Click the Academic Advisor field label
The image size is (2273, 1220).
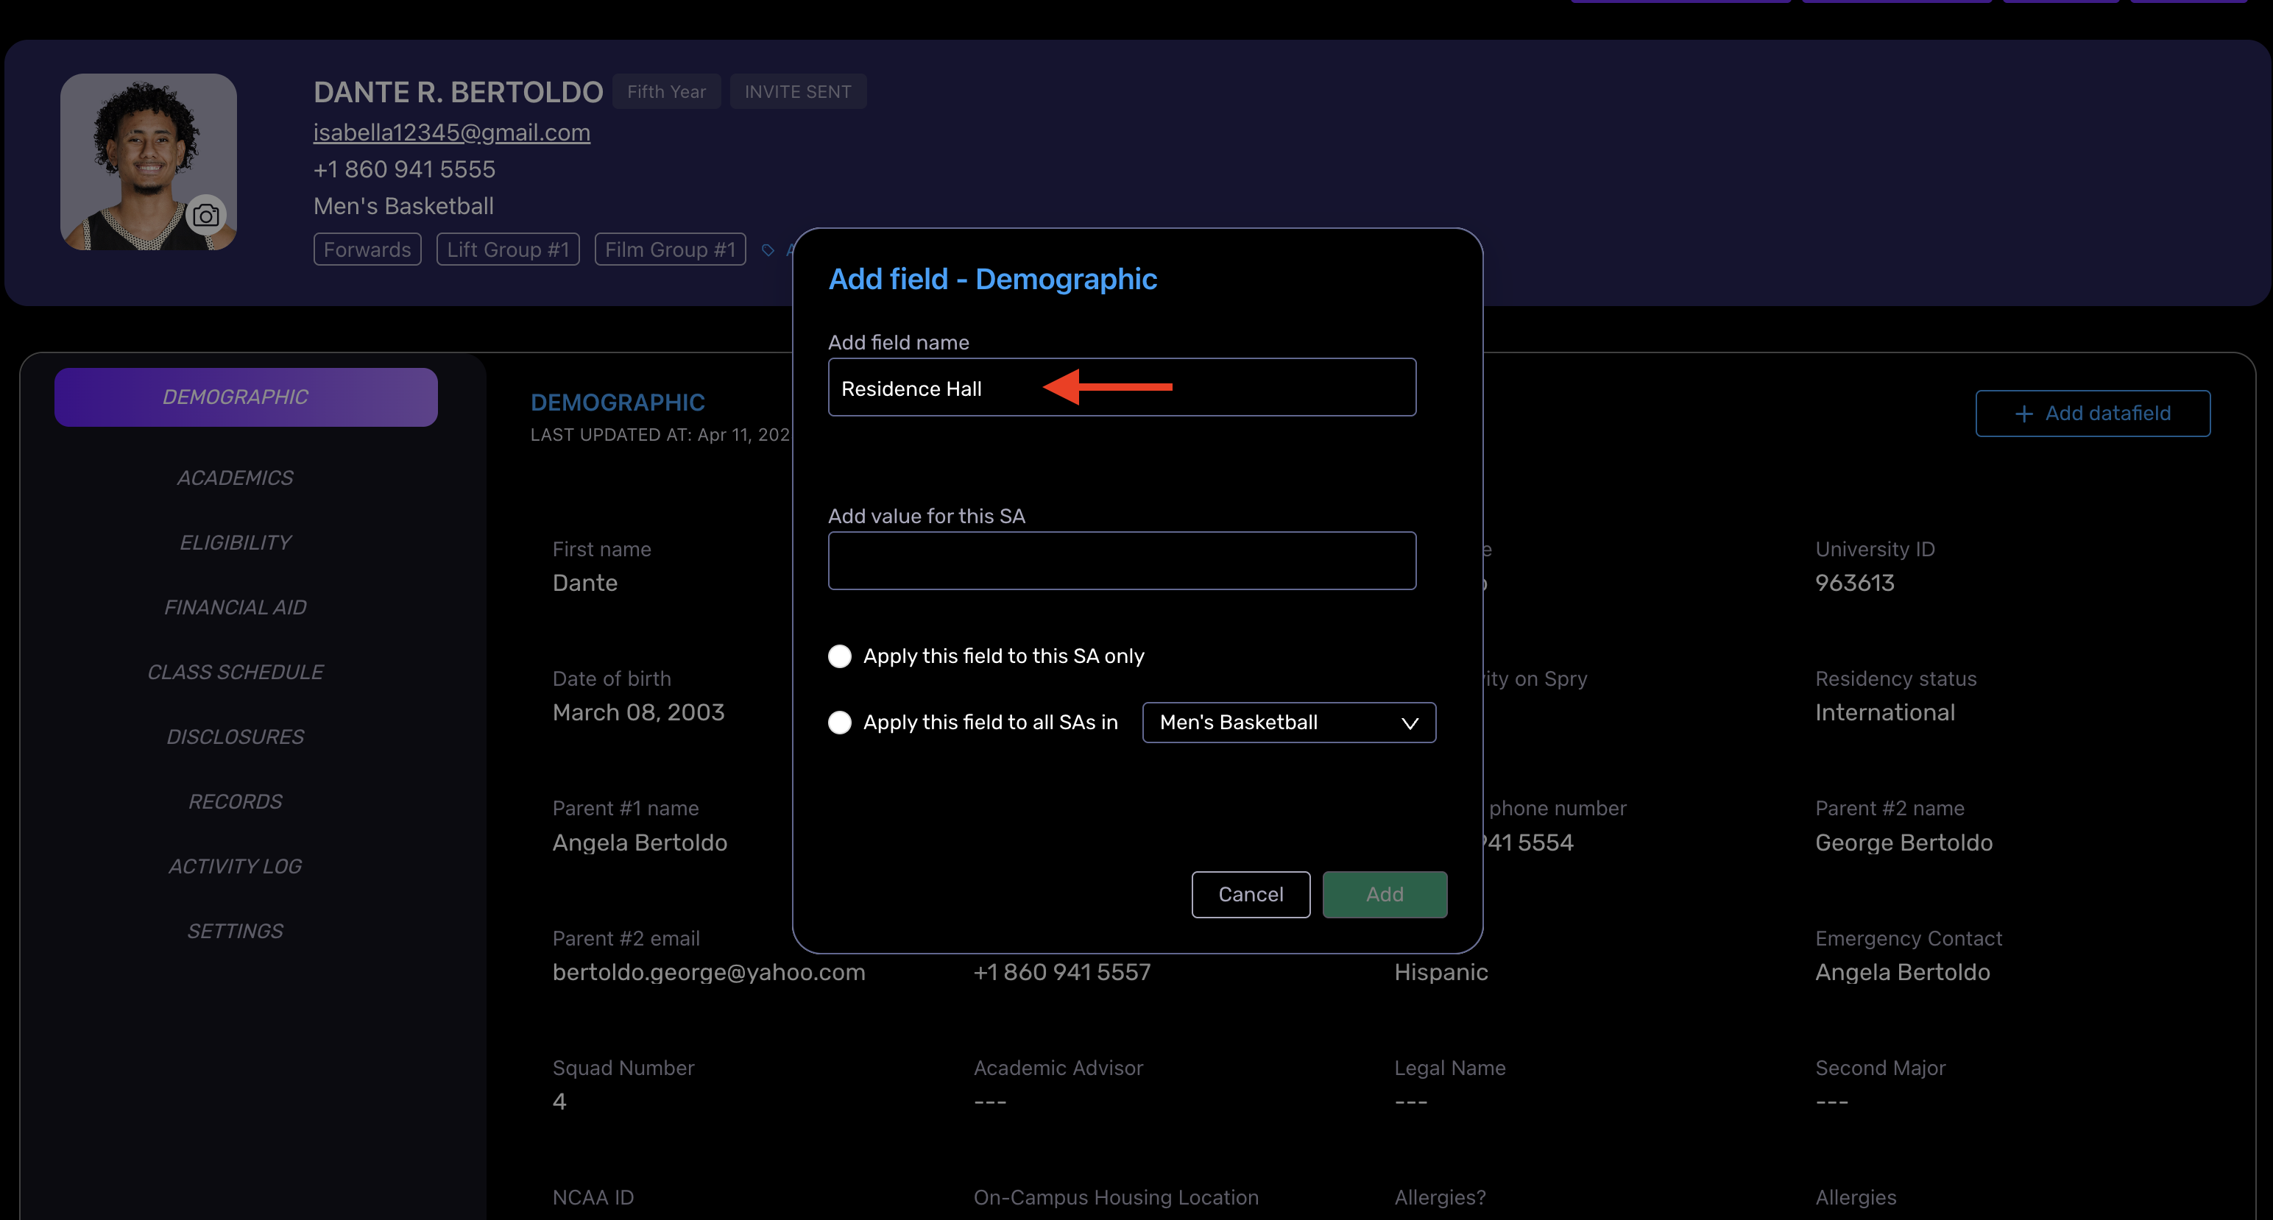(x=1058, y=1068)
